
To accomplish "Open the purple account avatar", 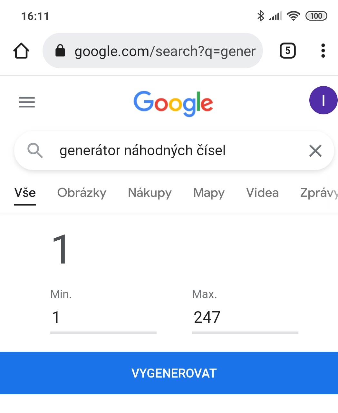I will [323, 101].
